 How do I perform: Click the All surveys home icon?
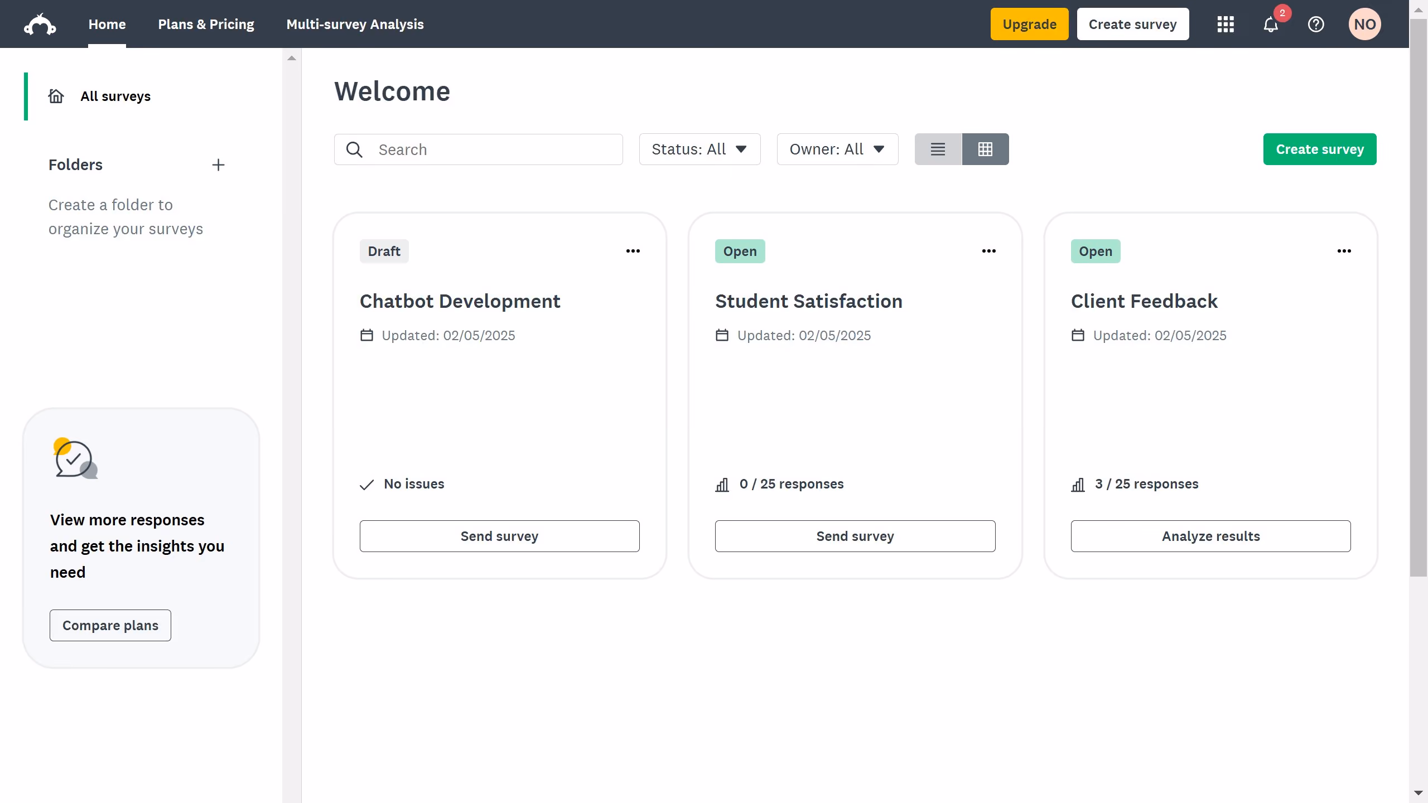[56, 96]
